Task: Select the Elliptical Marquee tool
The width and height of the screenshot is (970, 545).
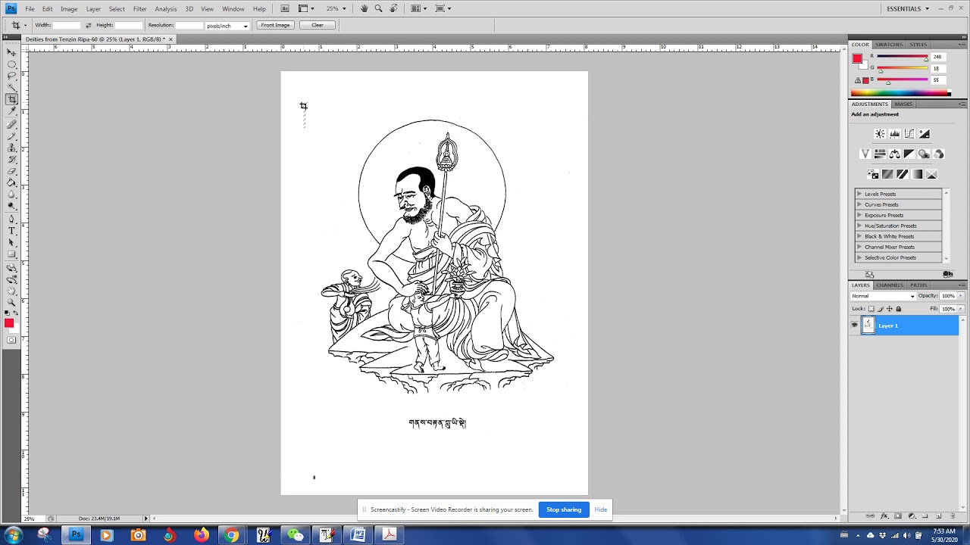Action: tap(11, 64)
